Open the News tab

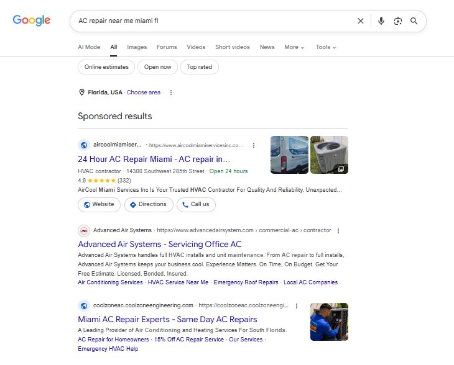[x=267, y=47]
